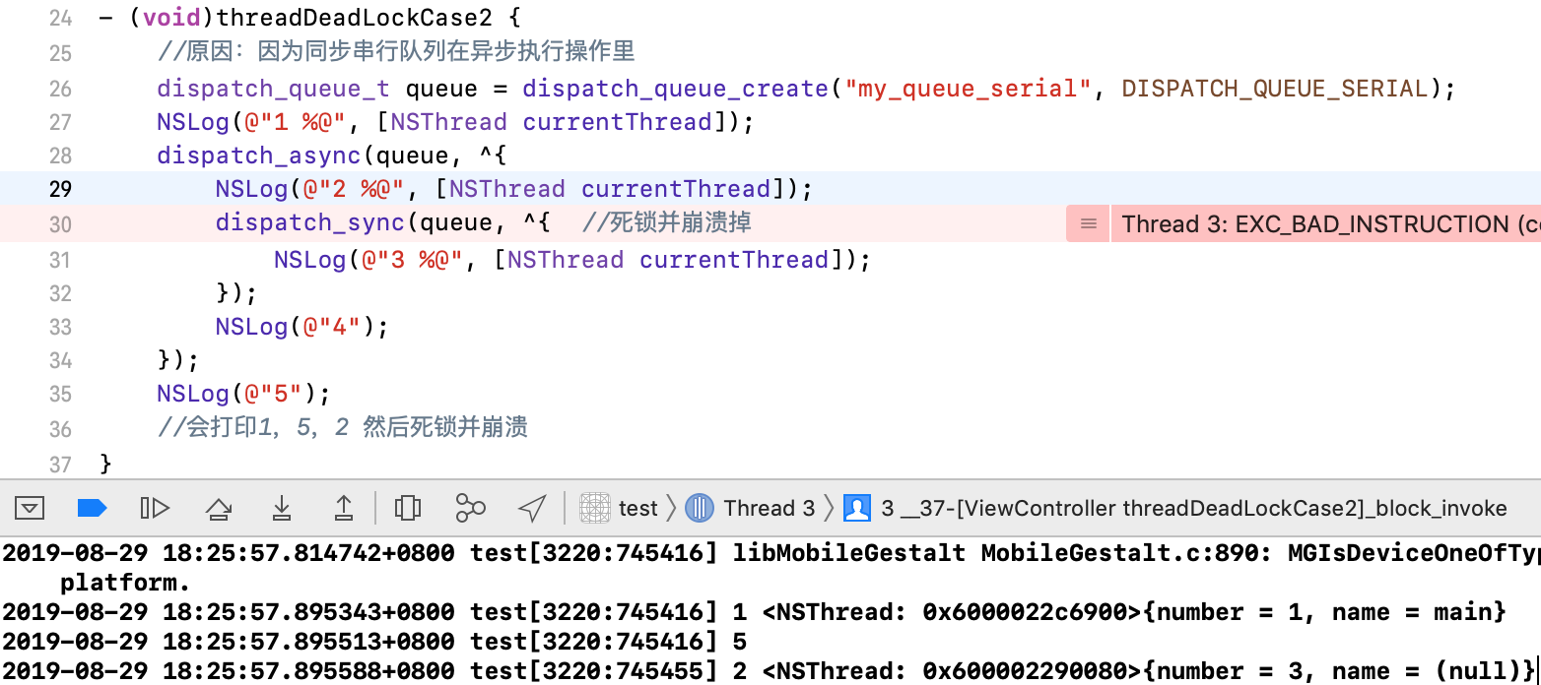Click line number 35 in the gutter
This screenshot has height=685, width=1541.
[x=60, y=394]
